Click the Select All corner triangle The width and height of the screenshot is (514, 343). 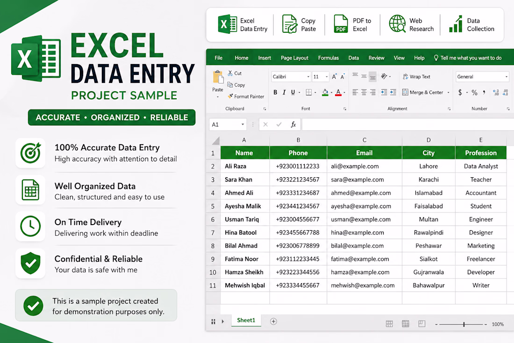tap(215, 141)
